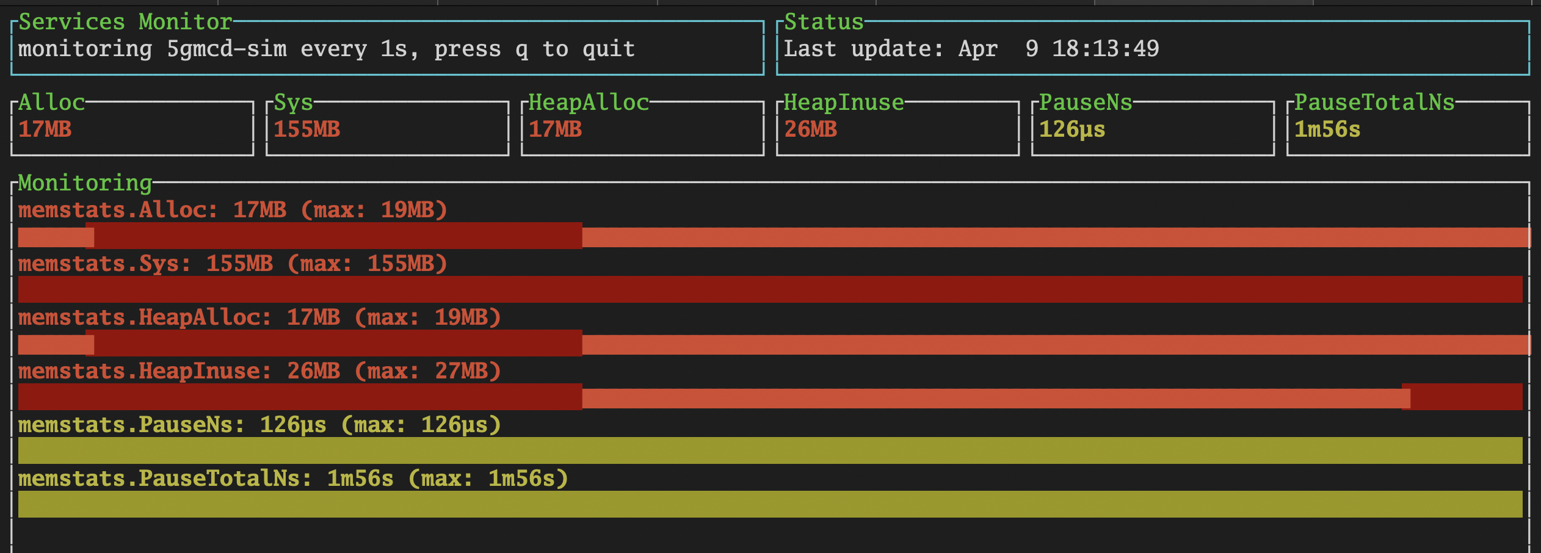1541x553 pixels.
Task: Click the memstats.HeapAlloc label line
Action: point(259,317)
